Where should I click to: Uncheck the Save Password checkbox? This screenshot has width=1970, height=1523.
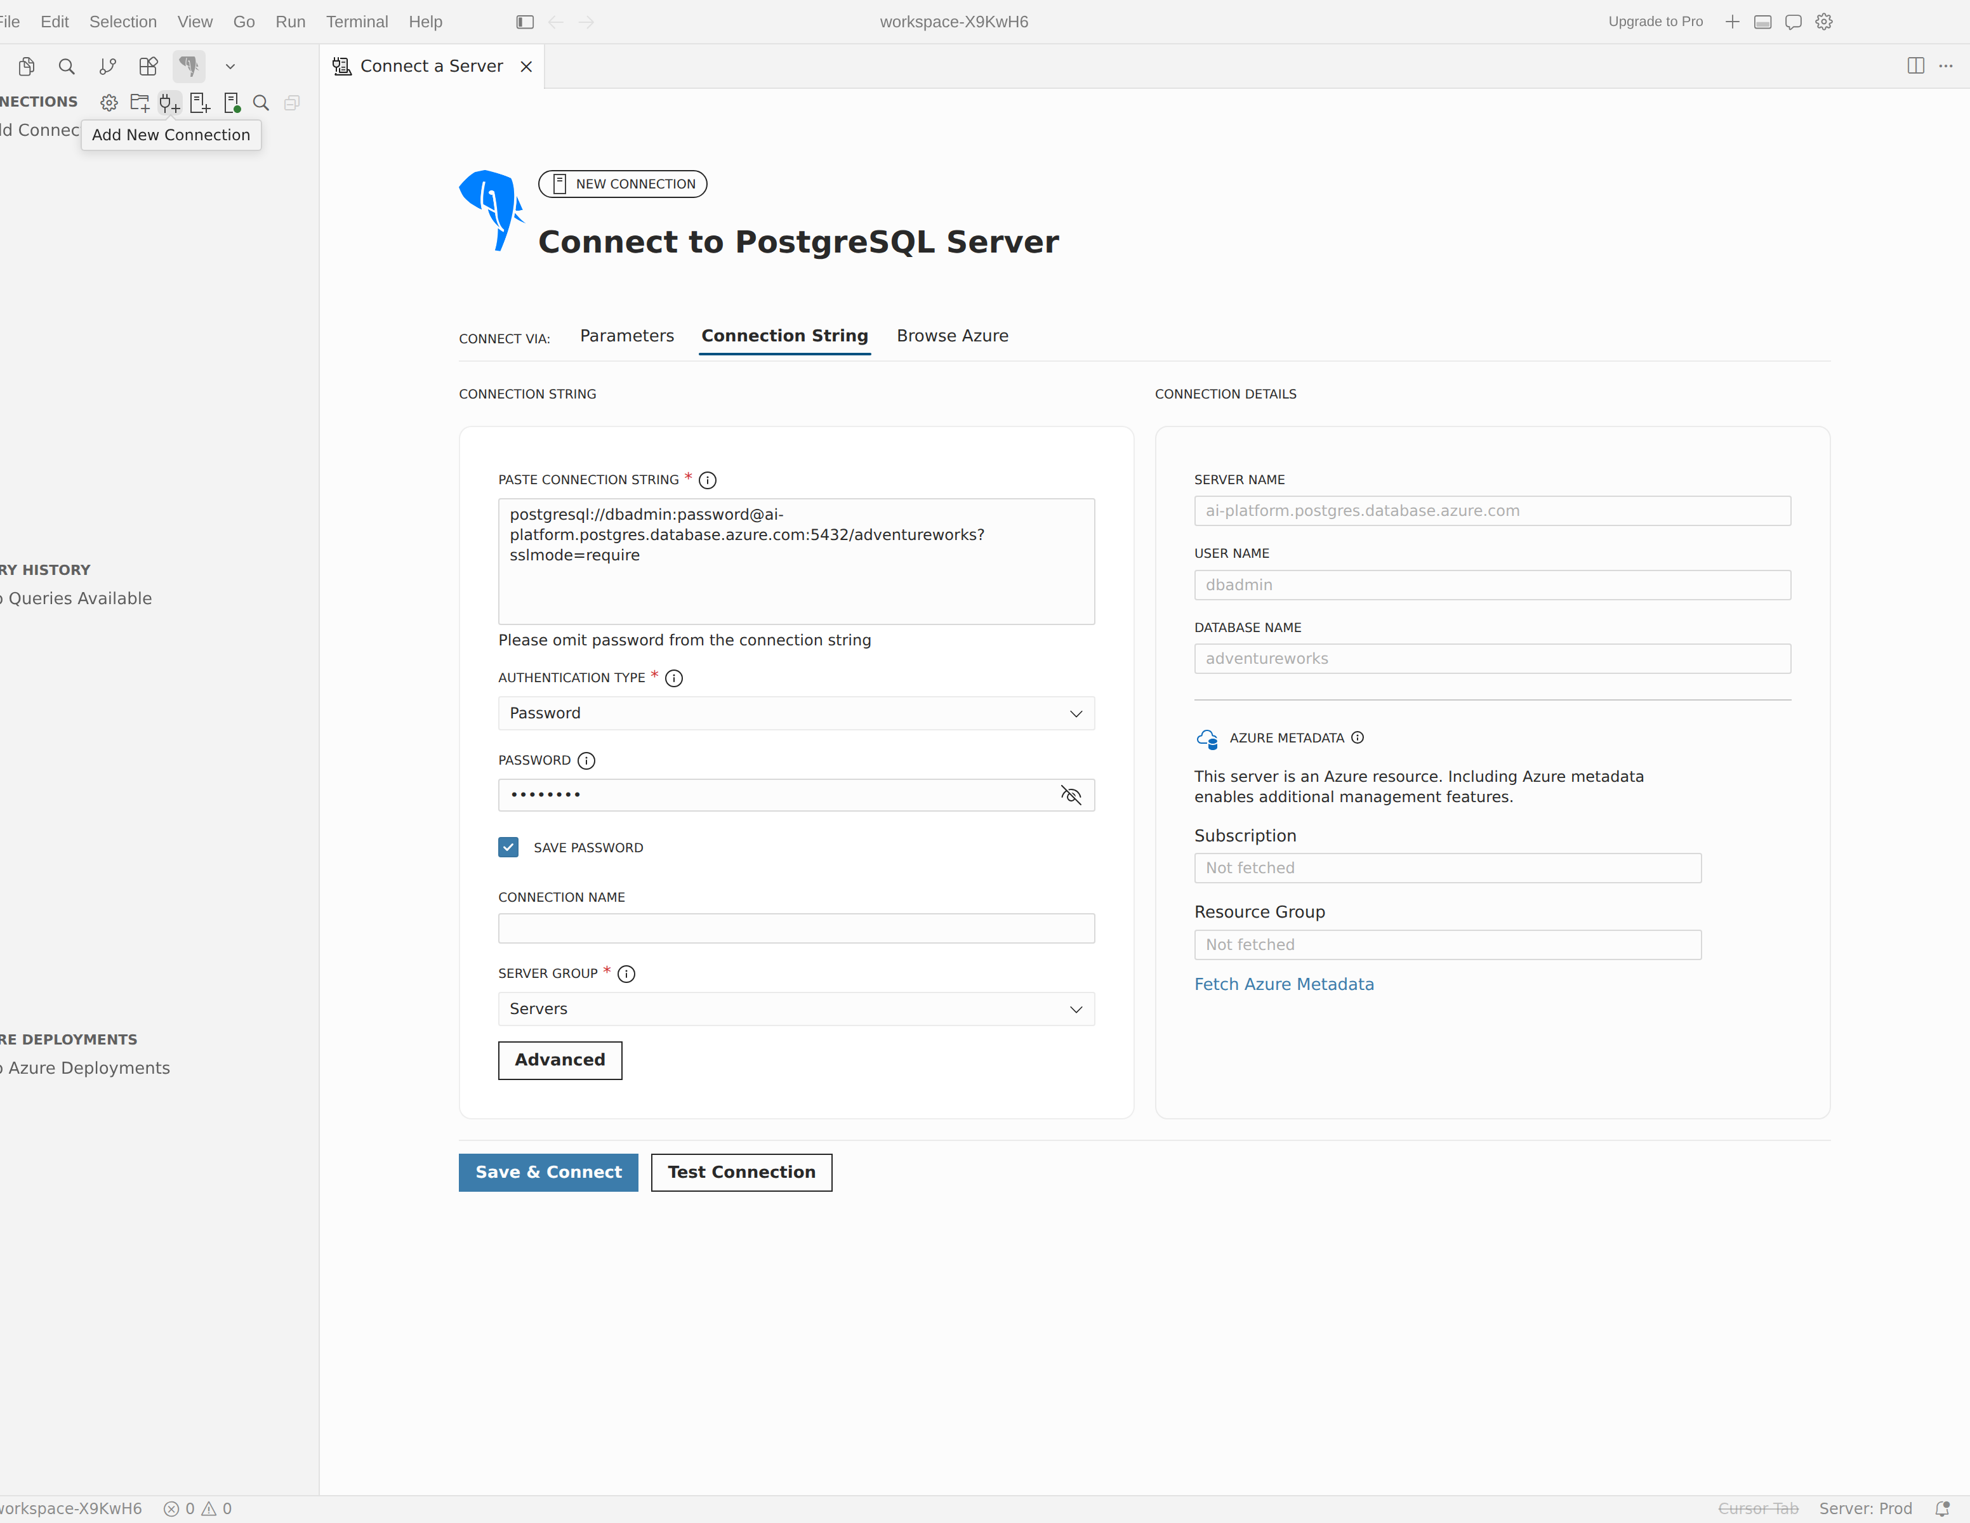[509, 847]
